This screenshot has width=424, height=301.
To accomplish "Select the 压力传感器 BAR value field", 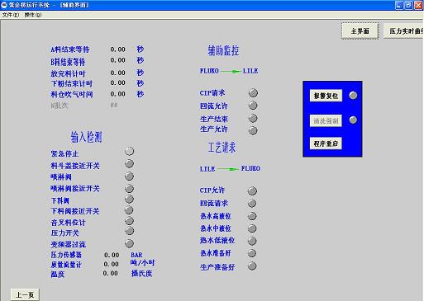I will (x=112, y=255).
